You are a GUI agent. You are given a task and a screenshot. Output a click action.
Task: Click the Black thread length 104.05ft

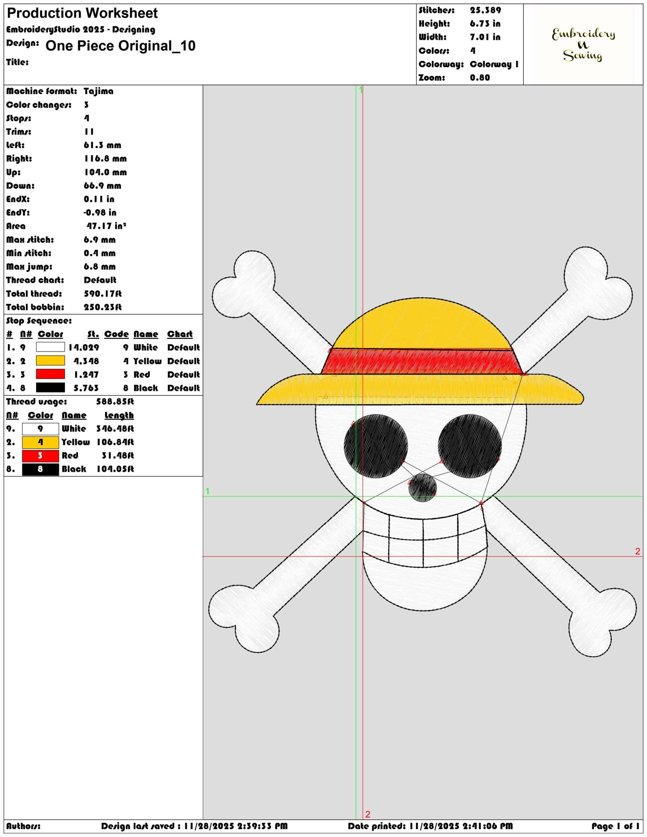(x=115, y=469)
